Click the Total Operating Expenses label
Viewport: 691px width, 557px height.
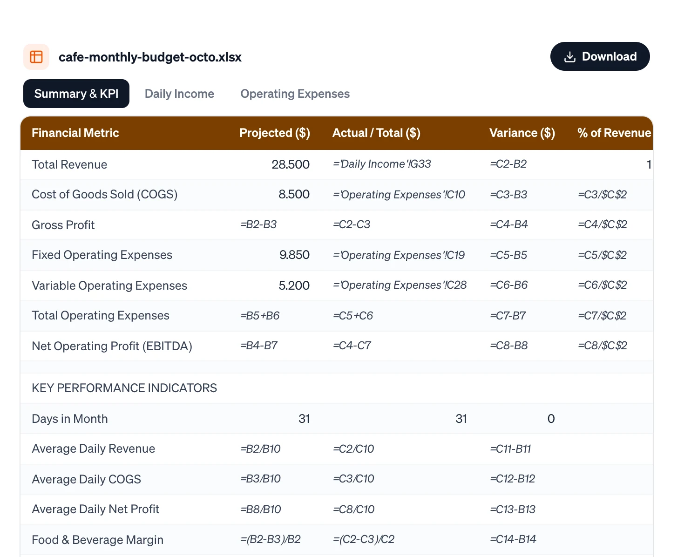click(x=101, y=315)
